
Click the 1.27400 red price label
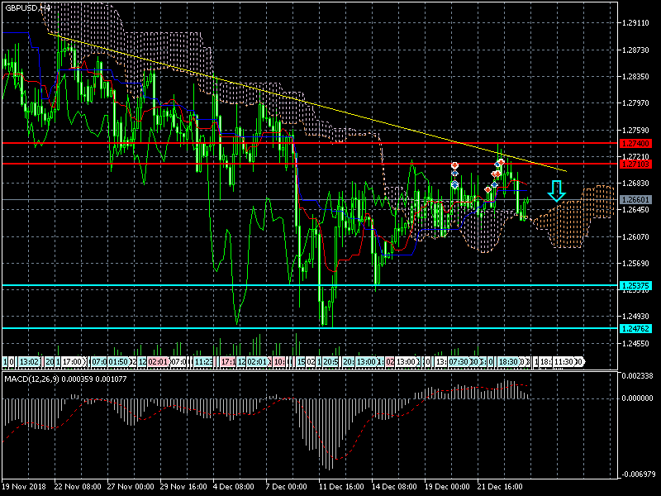tap(636, 143)
